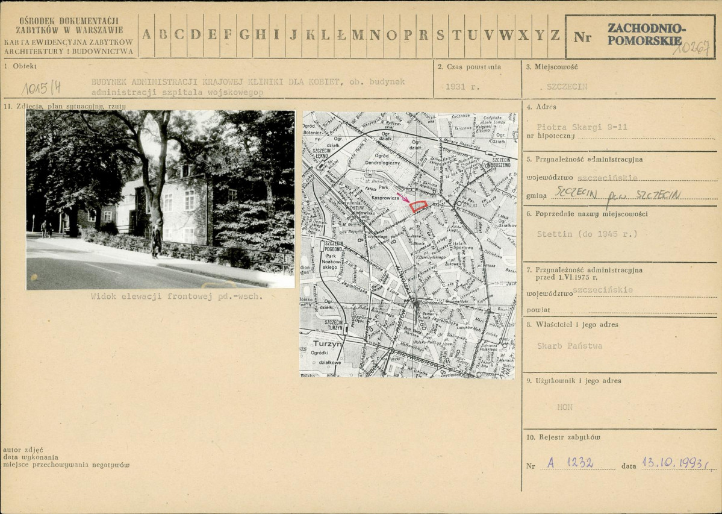Image resolution: width=722 pixels, height=514 pixels.
Task: Click the handwritten date "13.10.1993"
Action: click(675, 462)
